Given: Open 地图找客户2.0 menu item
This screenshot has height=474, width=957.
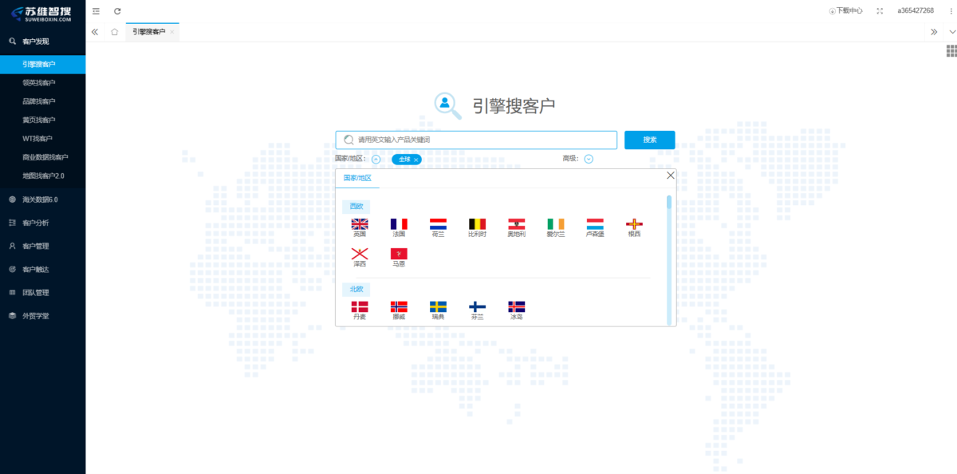Looking at the screenshot, I should [x=42, y=176].
